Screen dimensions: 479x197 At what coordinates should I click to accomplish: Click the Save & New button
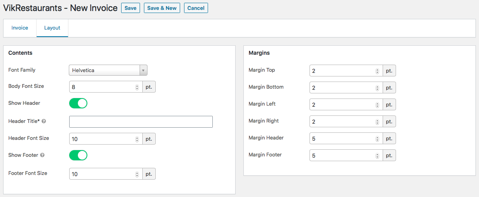click(x=162, y=8)
